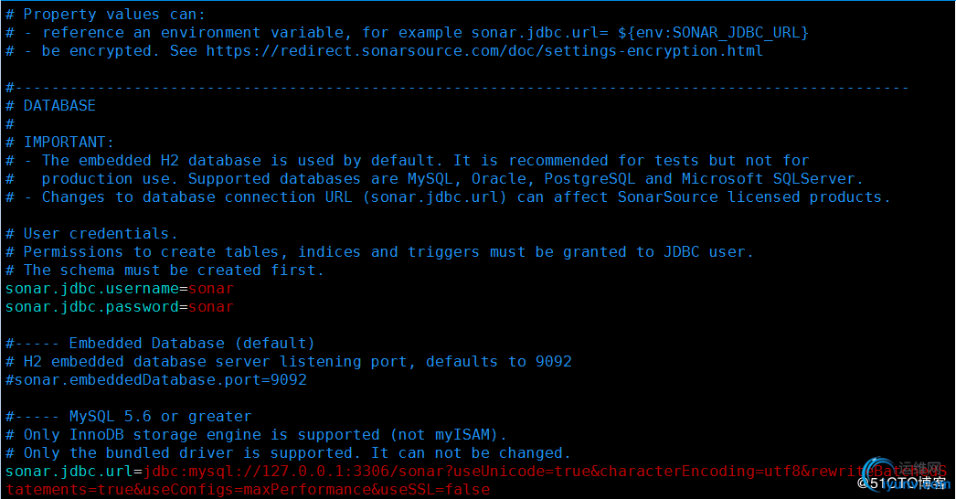The height and width of the screenshot is (499, 956).
Task: Click the sonar.jdbc.username property key
Action: 92,289
